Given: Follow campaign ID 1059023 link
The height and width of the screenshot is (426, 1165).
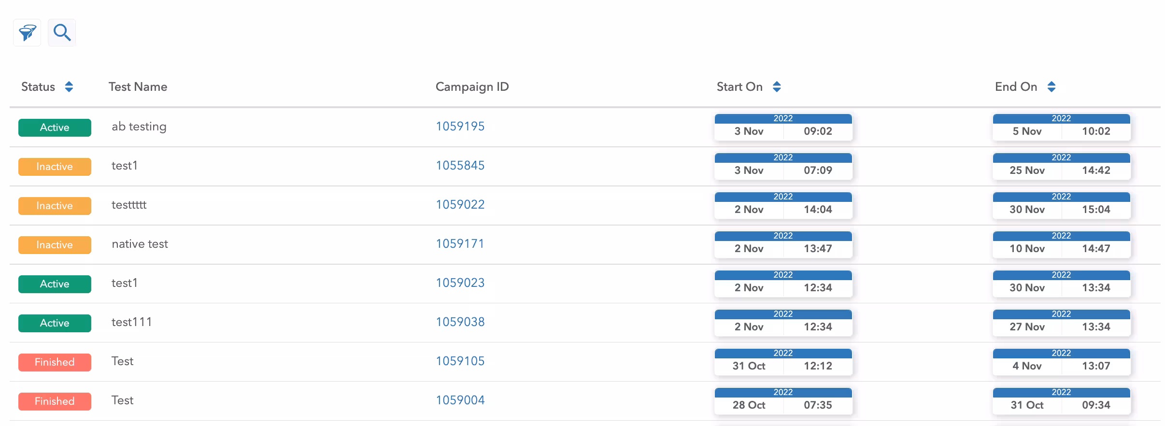Looking at the screenshot, I should tap(460, 283).
